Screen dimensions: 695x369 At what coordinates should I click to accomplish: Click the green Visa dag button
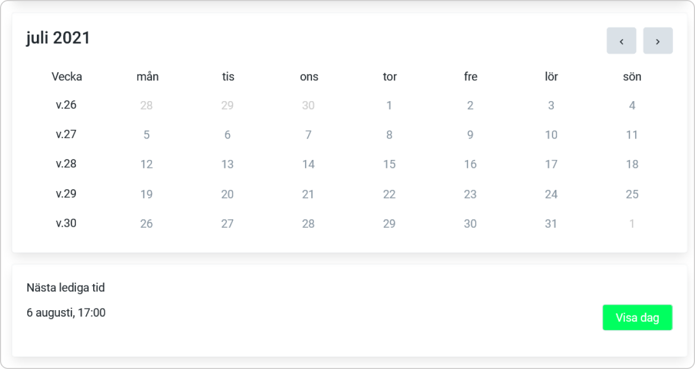click(637, 318)
